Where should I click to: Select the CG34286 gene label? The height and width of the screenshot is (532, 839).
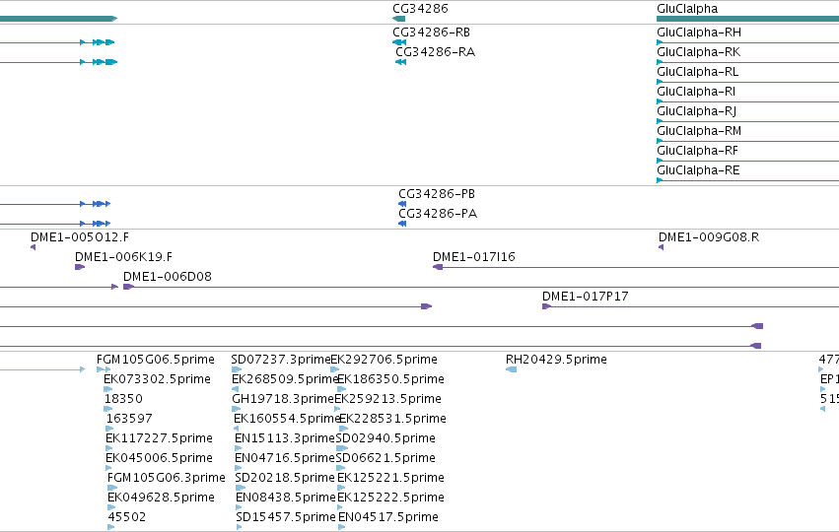(x=420, y=9)
